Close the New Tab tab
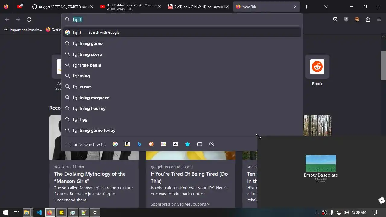 (295, 7)
